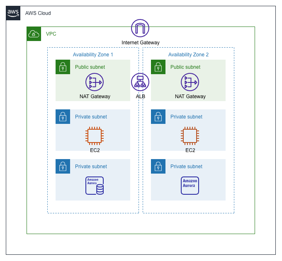Click Public subnet lock icon in Zone 2

[x=158, y=67]
